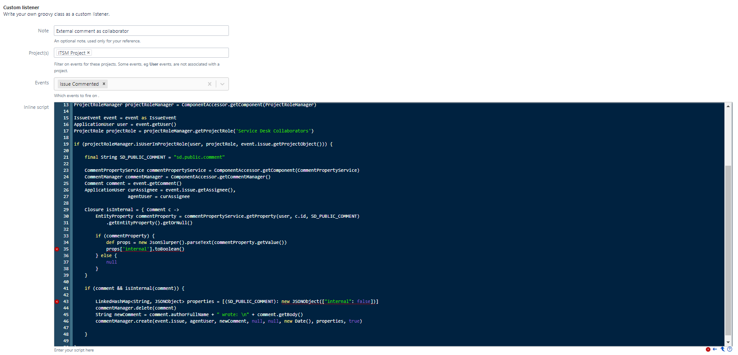Click the 'Custom listener' heading
The height and width of the screenshot is (355, 738).
21,7
